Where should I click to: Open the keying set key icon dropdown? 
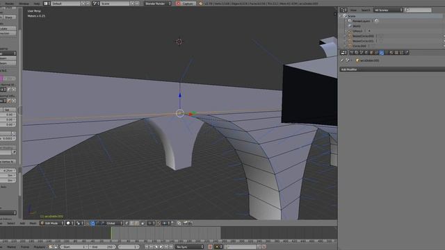coord(218,247)
